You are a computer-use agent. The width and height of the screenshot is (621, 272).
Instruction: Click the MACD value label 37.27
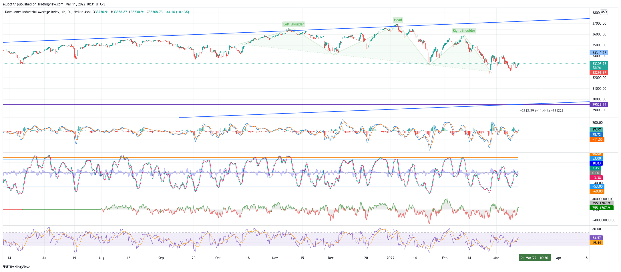click(596, 130)
